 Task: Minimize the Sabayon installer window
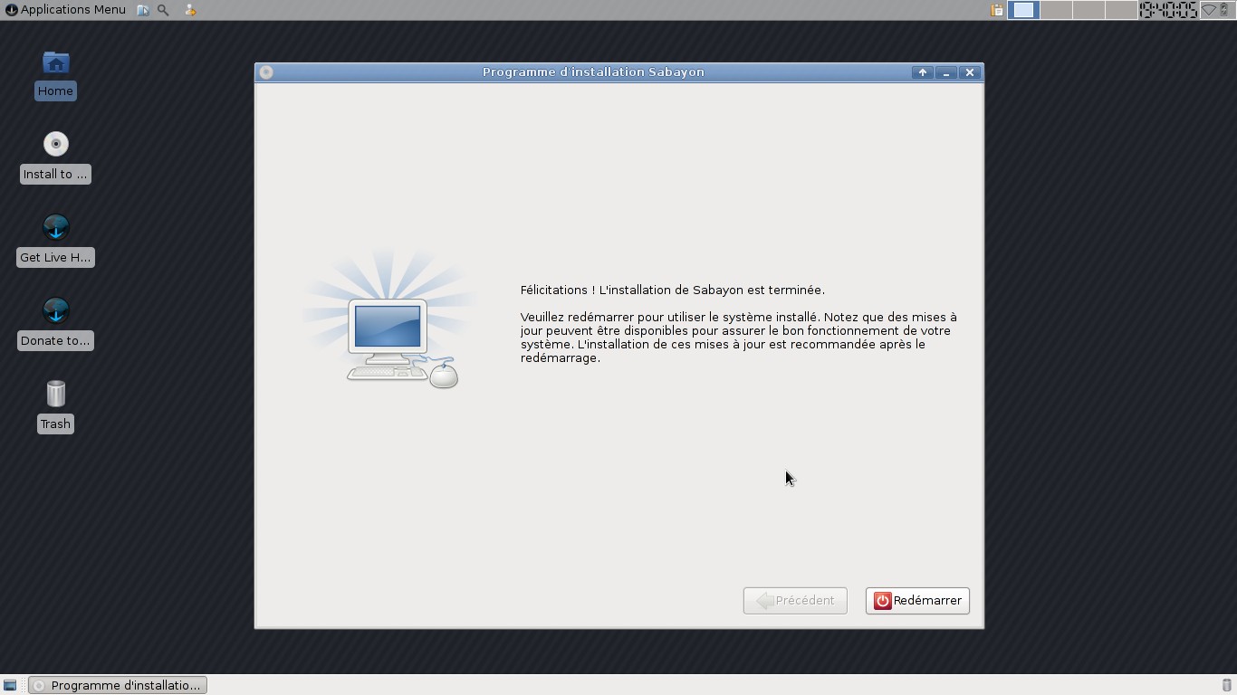pyautogui.click(x=946, y=72)
